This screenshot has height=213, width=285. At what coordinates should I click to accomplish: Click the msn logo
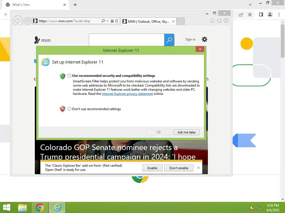[42, 40]
